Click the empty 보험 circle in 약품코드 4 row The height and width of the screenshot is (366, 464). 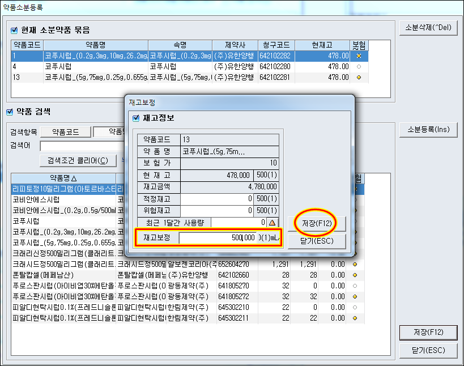point(359,67)
